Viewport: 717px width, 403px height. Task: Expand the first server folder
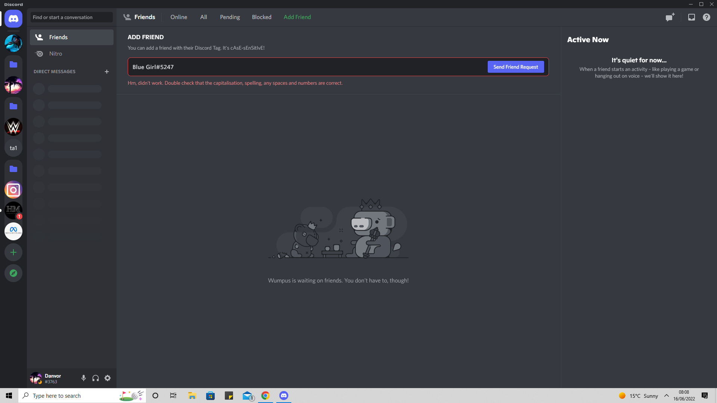[13, 65]
